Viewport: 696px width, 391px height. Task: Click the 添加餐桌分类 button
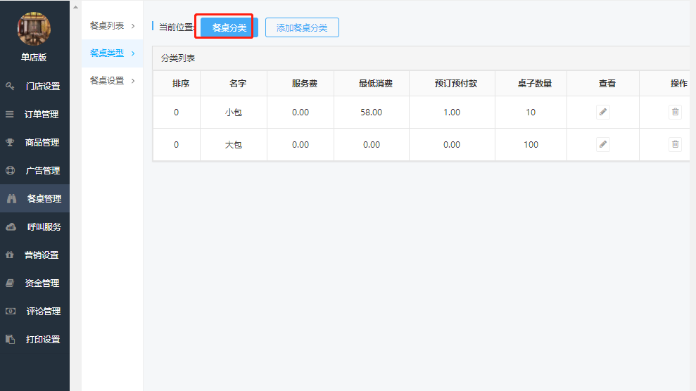(302, 27)
